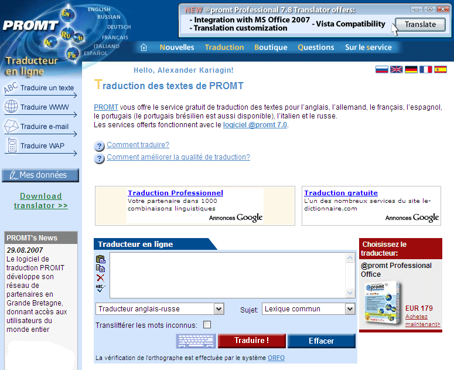Click the home icon in navigation bar
This screenshot has height=370, width=454.
coord(144,47)
